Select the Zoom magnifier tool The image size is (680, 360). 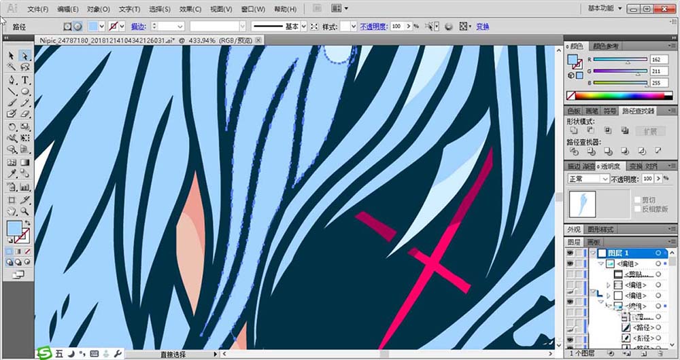click(24, 211)
